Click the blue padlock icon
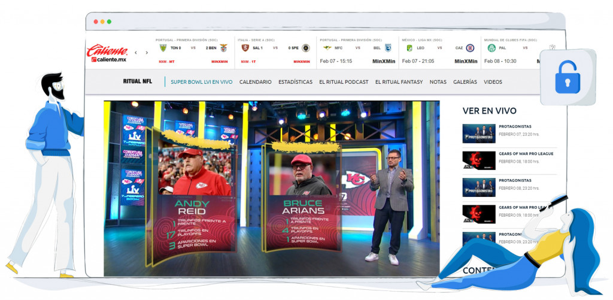Screen dimensions: 613x300 [568, 77]
